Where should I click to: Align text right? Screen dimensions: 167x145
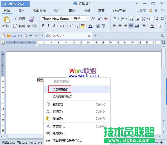pyautogui.click(x=126, y=26)
